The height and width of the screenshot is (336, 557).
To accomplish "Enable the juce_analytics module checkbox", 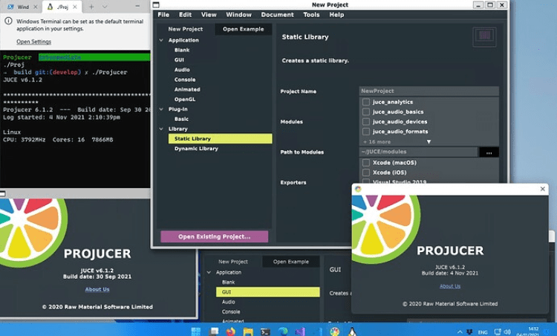I will [x=366, y=102].
